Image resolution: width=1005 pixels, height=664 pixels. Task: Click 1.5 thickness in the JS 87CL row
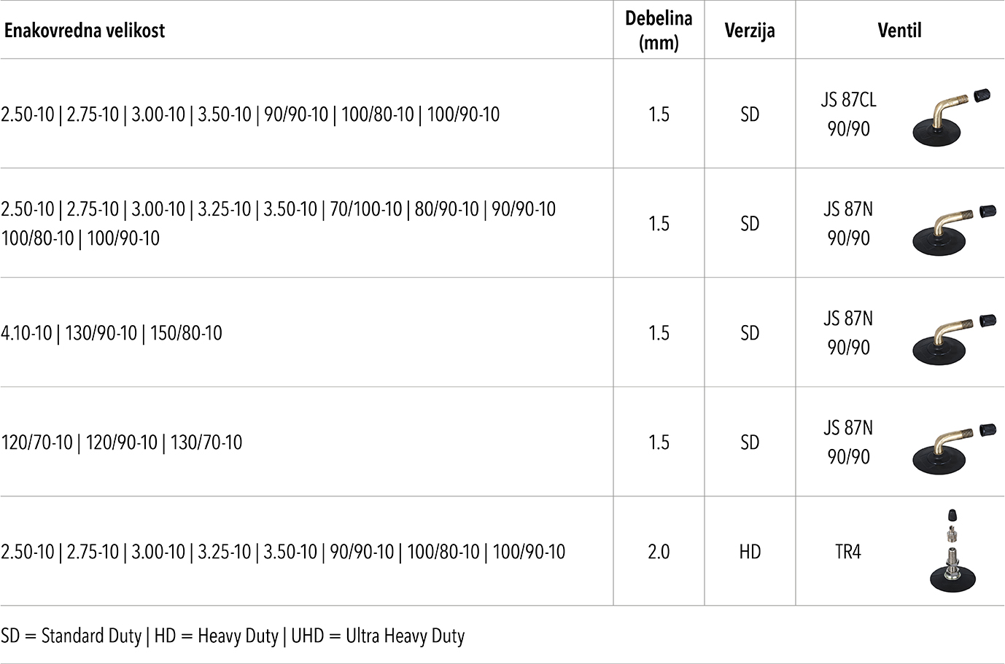(659, 114)
